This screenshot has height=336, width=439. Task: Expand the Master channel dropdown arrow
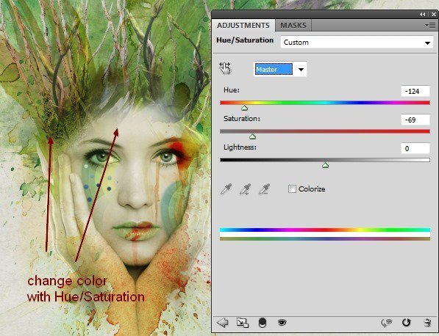click(301, 69)
